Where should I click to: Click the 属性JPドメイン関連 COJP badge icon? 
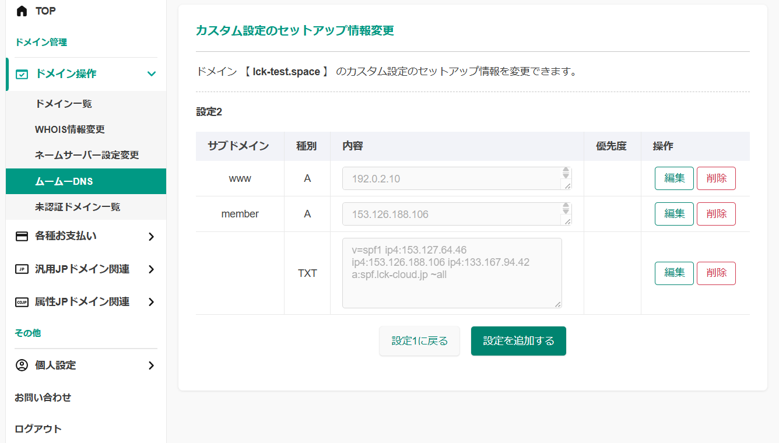click(x=22, y=302)
